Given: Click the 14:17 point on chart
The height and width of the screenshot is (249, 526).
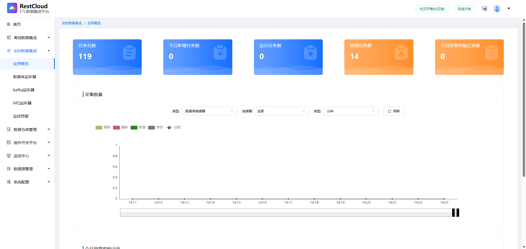Looking at the screenshot, I should tap(288, 199).
